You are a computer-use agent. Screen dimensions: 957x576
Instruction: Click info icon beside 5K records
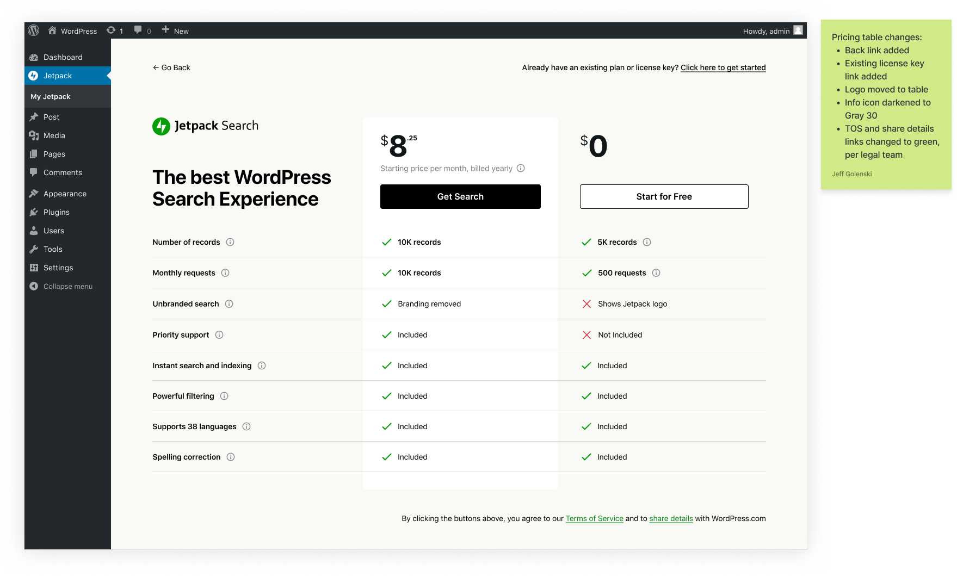[647, 242]
